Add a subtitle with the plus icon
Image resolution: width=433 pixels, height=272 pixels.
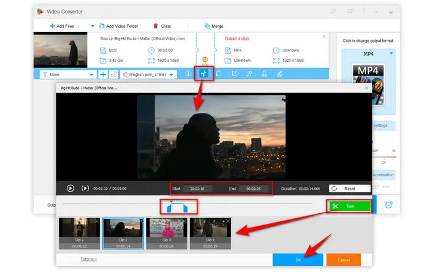[x=103, y=74]
